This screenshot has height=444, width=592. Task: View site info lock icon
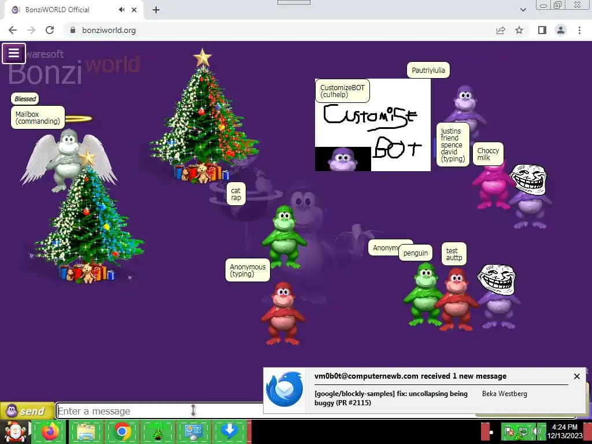coord(73,30)
